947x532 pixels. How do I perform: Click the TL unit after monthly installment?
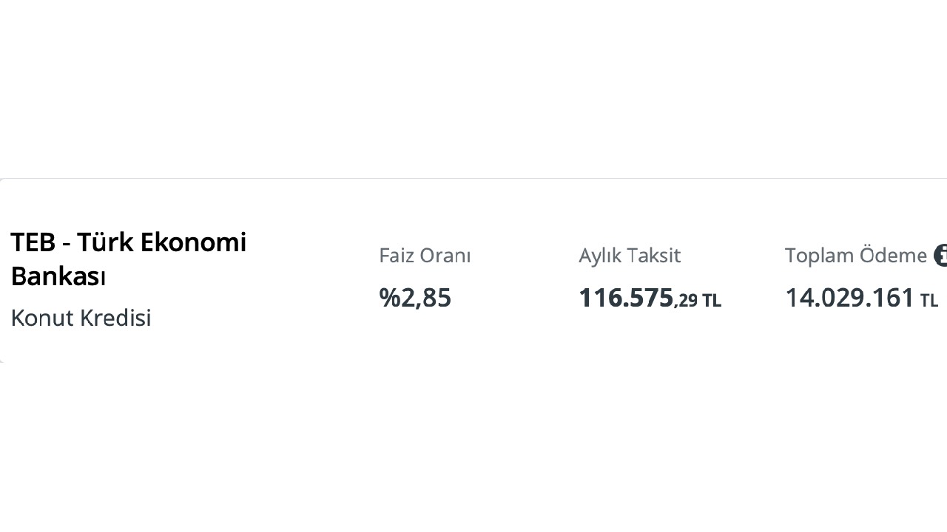pyautogui.click(x=711, y=301)
